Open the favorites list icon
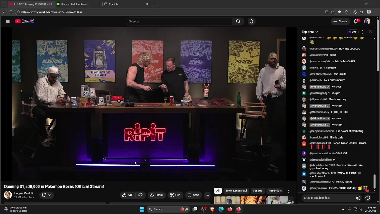Image resolution: width=380 pixels, height=214 pixels. pos(362,12)
